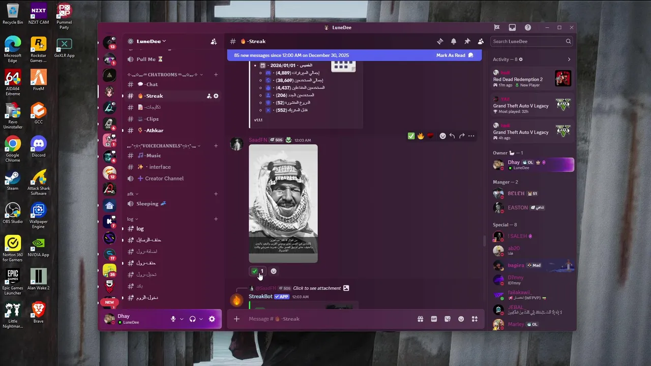This screenshot has width=651, height=366.
Task: Click the gift icon in message bar
Action: click(x=420, y=319)
